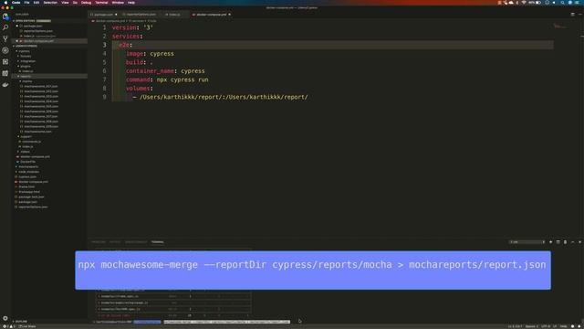
Task: Click the UTF-8 encoding in the status bar
Action: 546,326
